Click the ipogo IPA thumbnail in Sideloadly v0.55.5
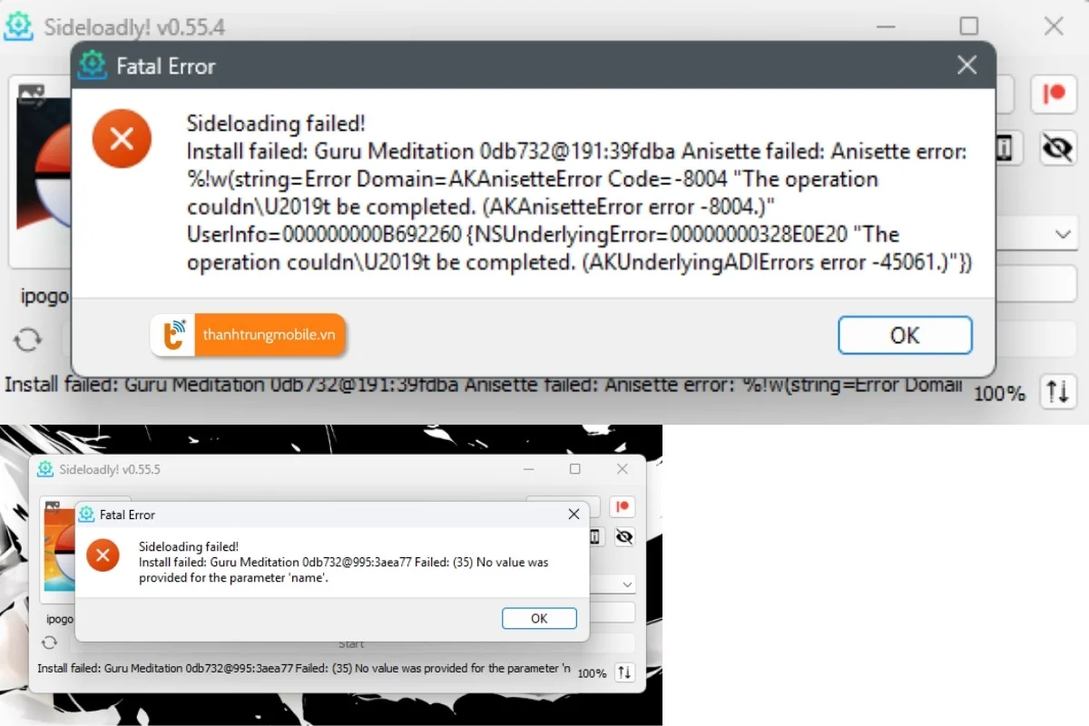Image resolution: width=1089 pixels, height=726 pixels. (58, 554)
